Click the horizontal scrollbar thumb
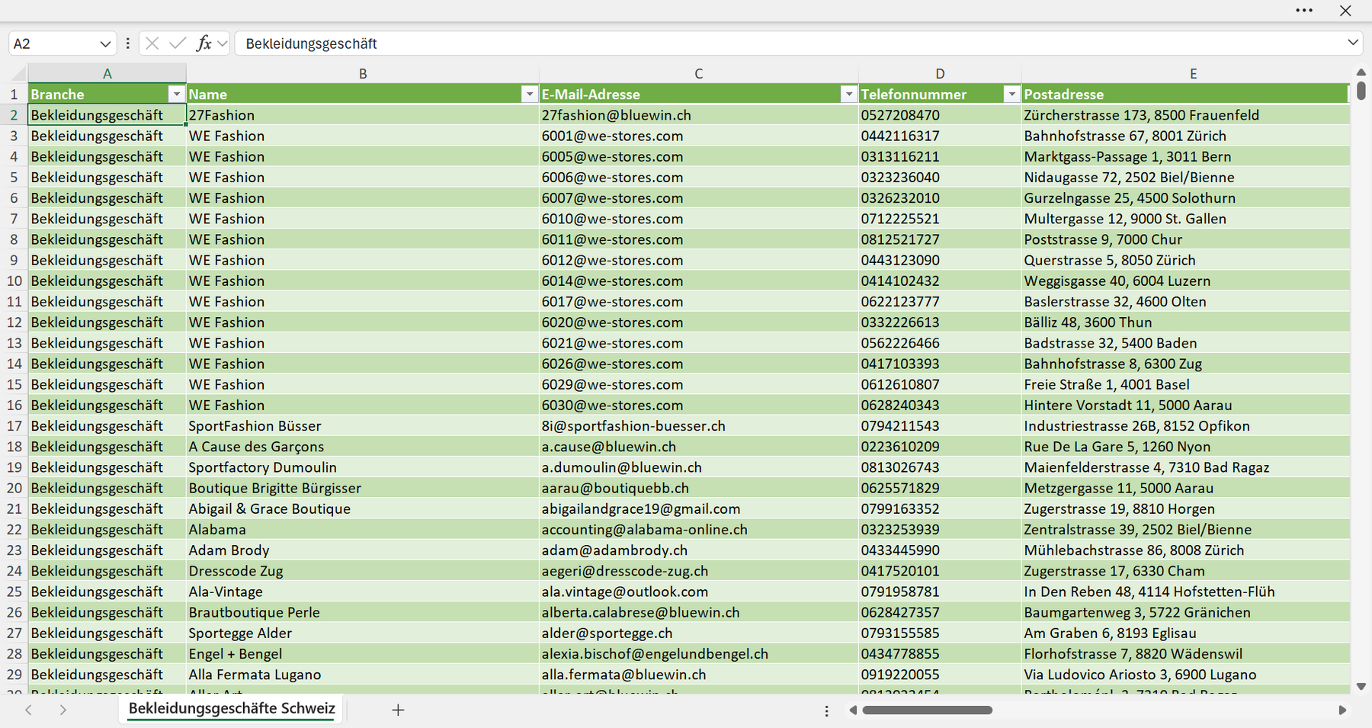The width and height of the screenshot is (1372, 728). click(927, 710)
